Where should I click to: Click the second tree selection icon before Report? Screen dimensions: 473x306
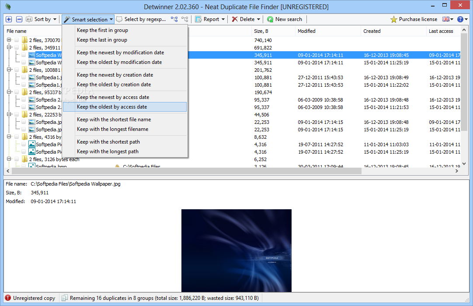(x=184, y=19)
